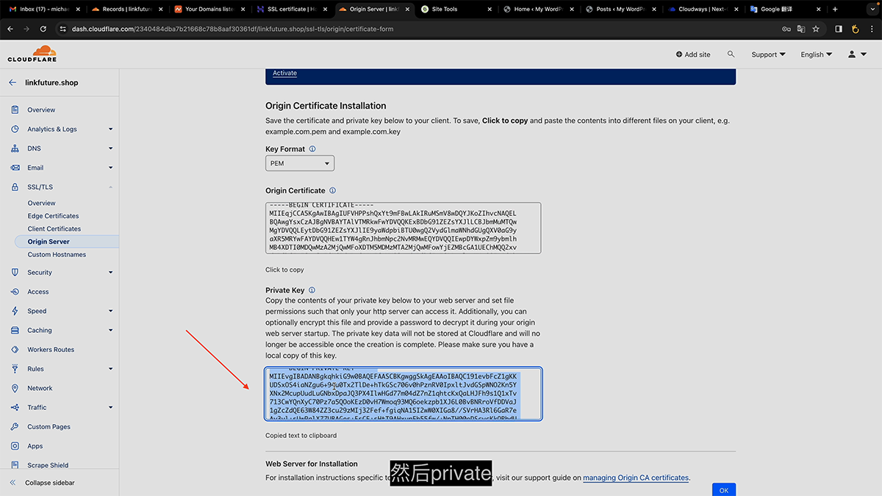Collapse the SSL/TLS section chevron
This screenshot has height=496, width=882.
point(110,187)
